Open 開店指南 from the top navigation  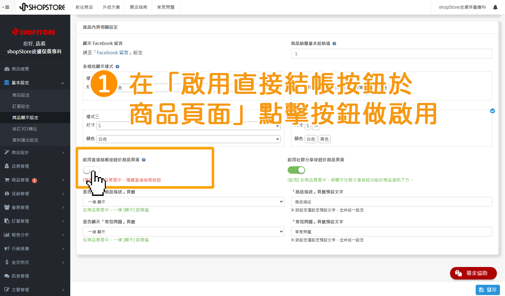138,7
